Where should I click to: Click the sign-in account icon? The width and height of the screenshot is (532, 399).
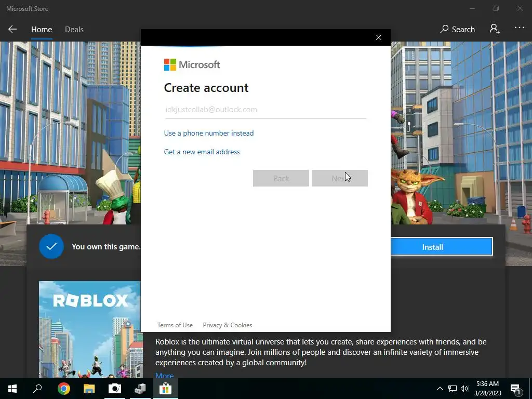[x=495, y=29]
